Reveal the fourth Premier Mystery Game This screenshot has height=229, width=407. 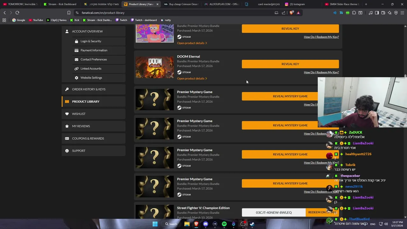coord(290,183)
